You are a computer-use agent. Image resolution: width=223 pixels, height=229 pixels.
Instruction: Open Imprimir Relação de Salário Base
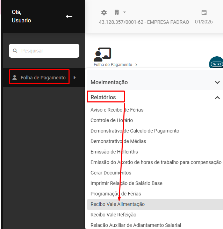point(126,183)
